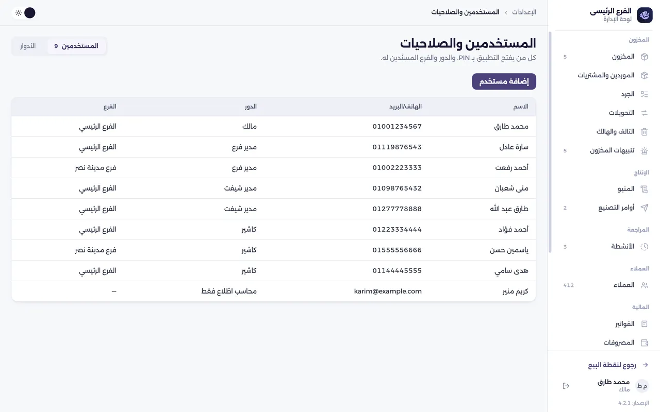Click the الدور column header
Viewport: 660px width, 412px height.
pyautogui.click(x=251, y=107)
